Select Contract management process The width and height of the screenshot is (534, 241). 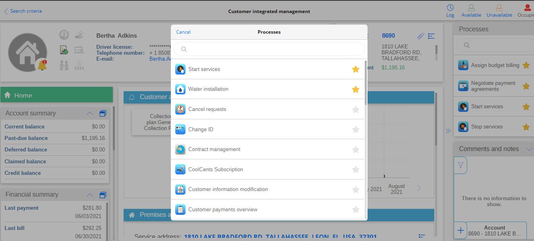267,149
